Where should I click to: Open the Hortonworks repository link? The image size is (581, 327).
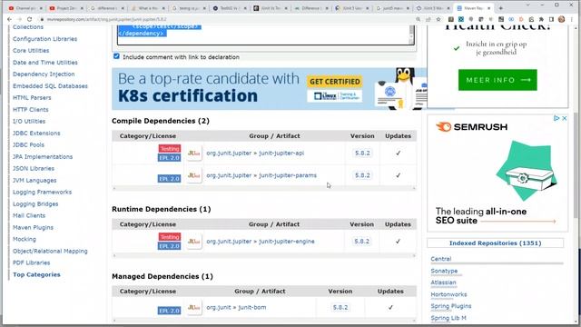coord(448,294)
